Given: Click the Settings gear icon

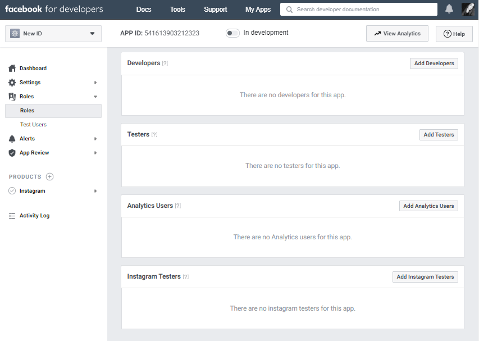Looking at the screenshot, I should (12, 82).
